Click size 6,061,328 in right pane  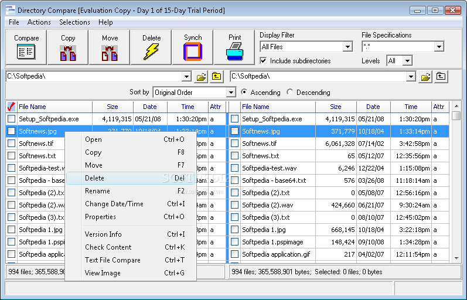[340, 144]
